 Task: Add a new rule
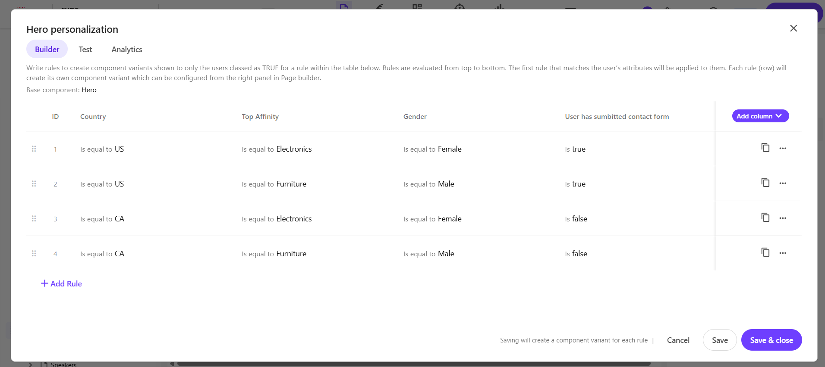(61, 283)
